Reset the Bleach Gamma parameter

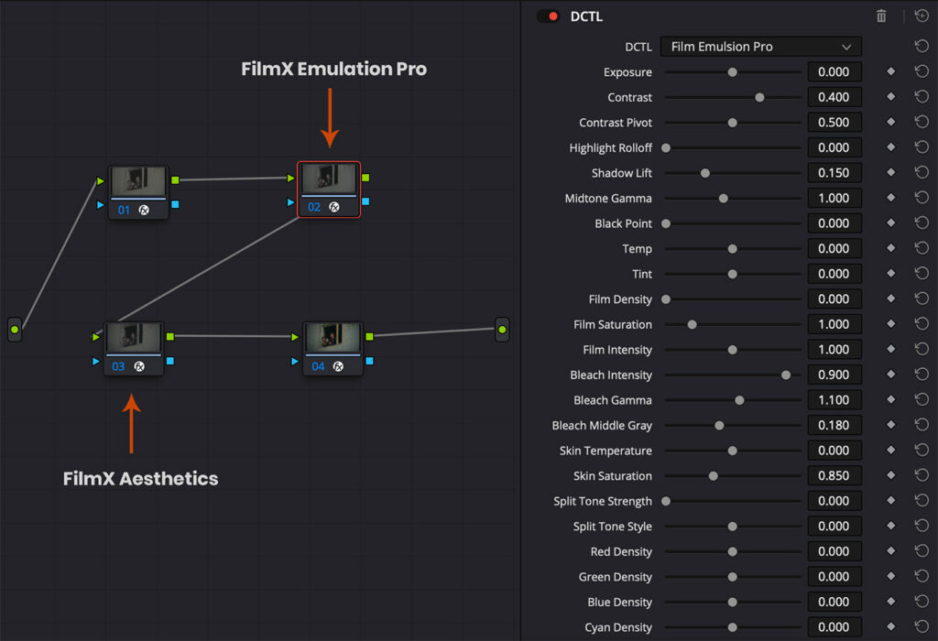pos(922,399)
